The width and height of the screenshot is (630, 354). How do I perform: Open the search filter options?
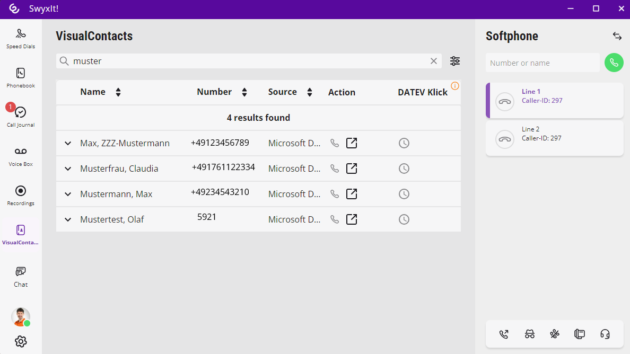pyautogui.click(x=455, y=61)
